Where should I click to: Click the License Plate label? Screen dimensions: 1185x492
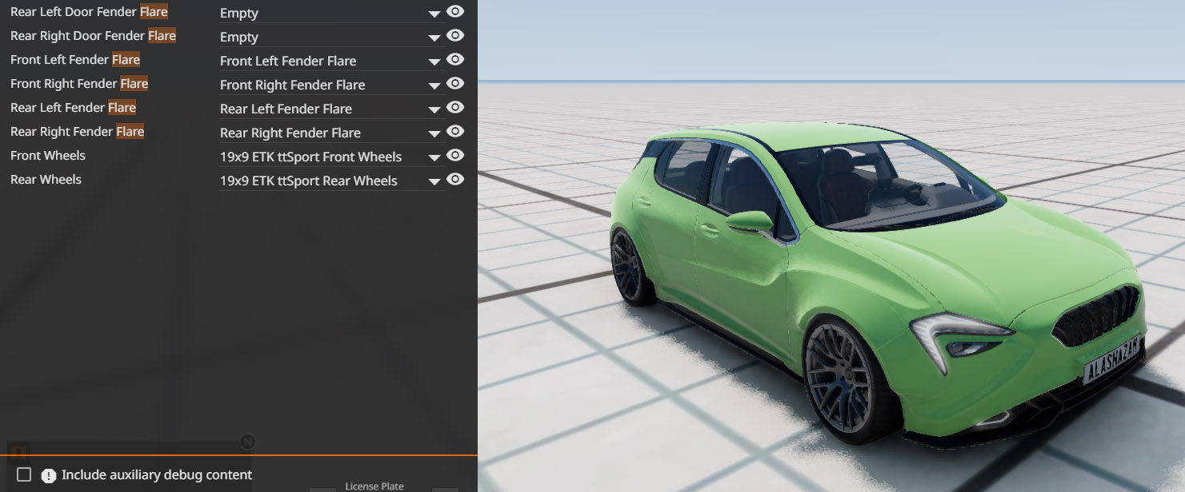point(374,486)
